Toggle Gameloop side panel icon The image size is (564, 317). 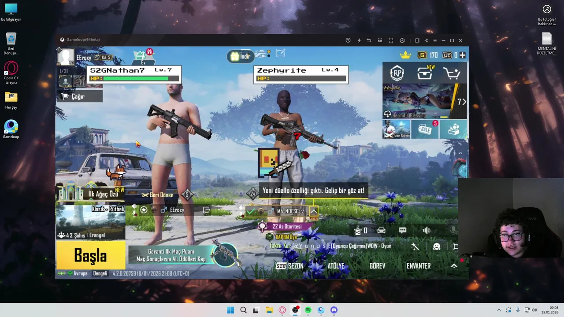coord(417,41)
